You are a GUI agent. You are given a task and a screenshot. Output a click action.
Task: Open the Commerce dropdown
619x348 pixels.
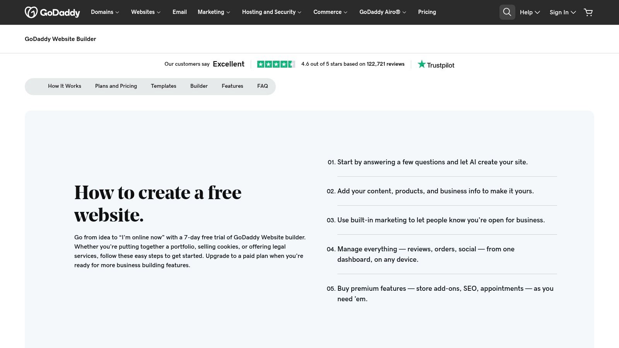[x=330, y=12]
